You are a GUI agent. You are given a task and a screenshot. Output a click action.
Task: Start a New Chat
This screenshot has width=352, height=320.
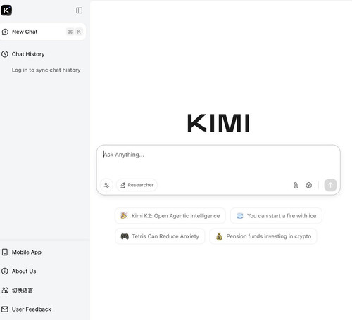pos(42,32)
